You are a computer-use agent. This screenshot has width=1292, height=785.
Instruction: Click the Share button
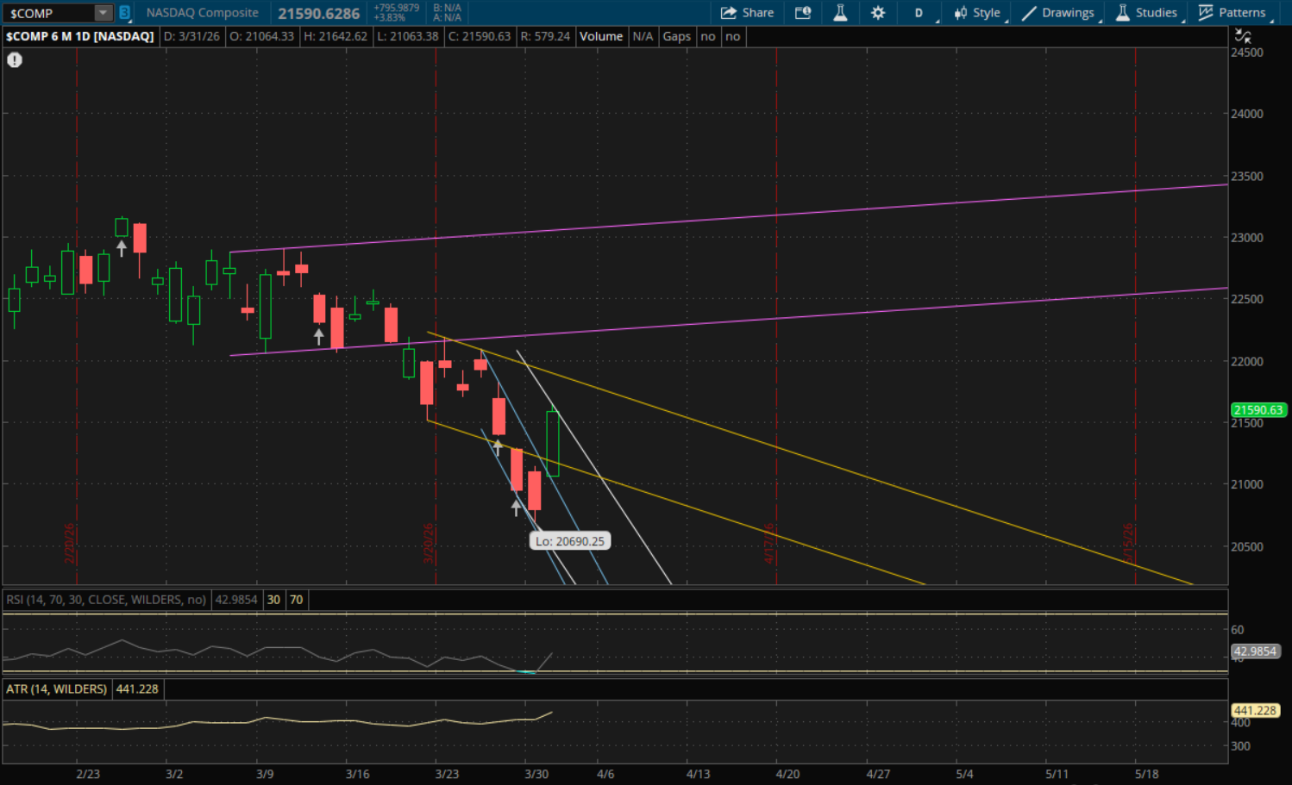tap(747, 13)
